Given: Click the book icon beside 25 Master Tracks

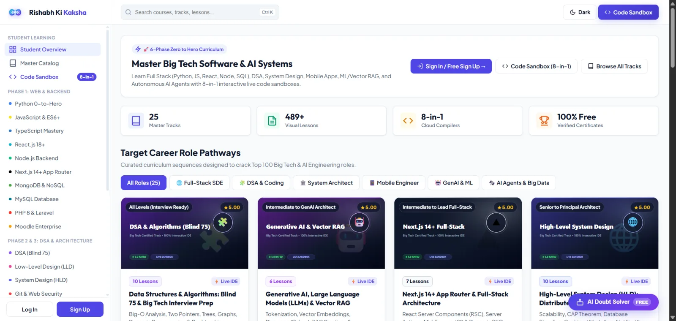Looking at the screenshot, I should coord(136,121).
